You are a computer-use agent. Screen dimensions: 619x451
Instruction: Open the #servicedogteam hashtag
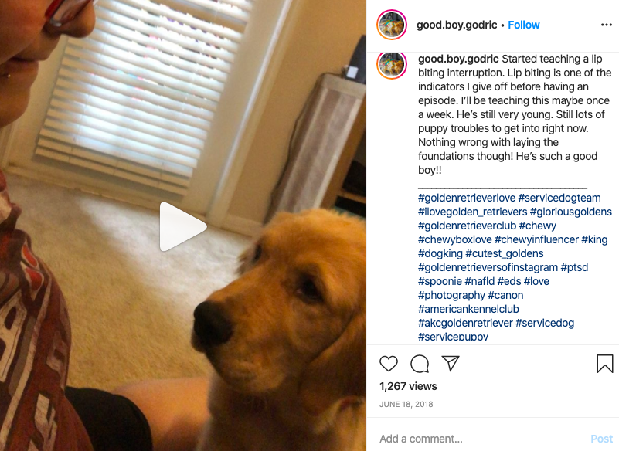point(559,198)
